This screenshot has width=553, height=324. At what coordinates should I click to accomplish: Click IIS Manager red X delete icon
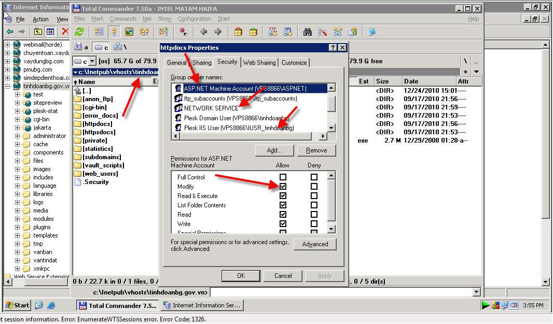65,32
